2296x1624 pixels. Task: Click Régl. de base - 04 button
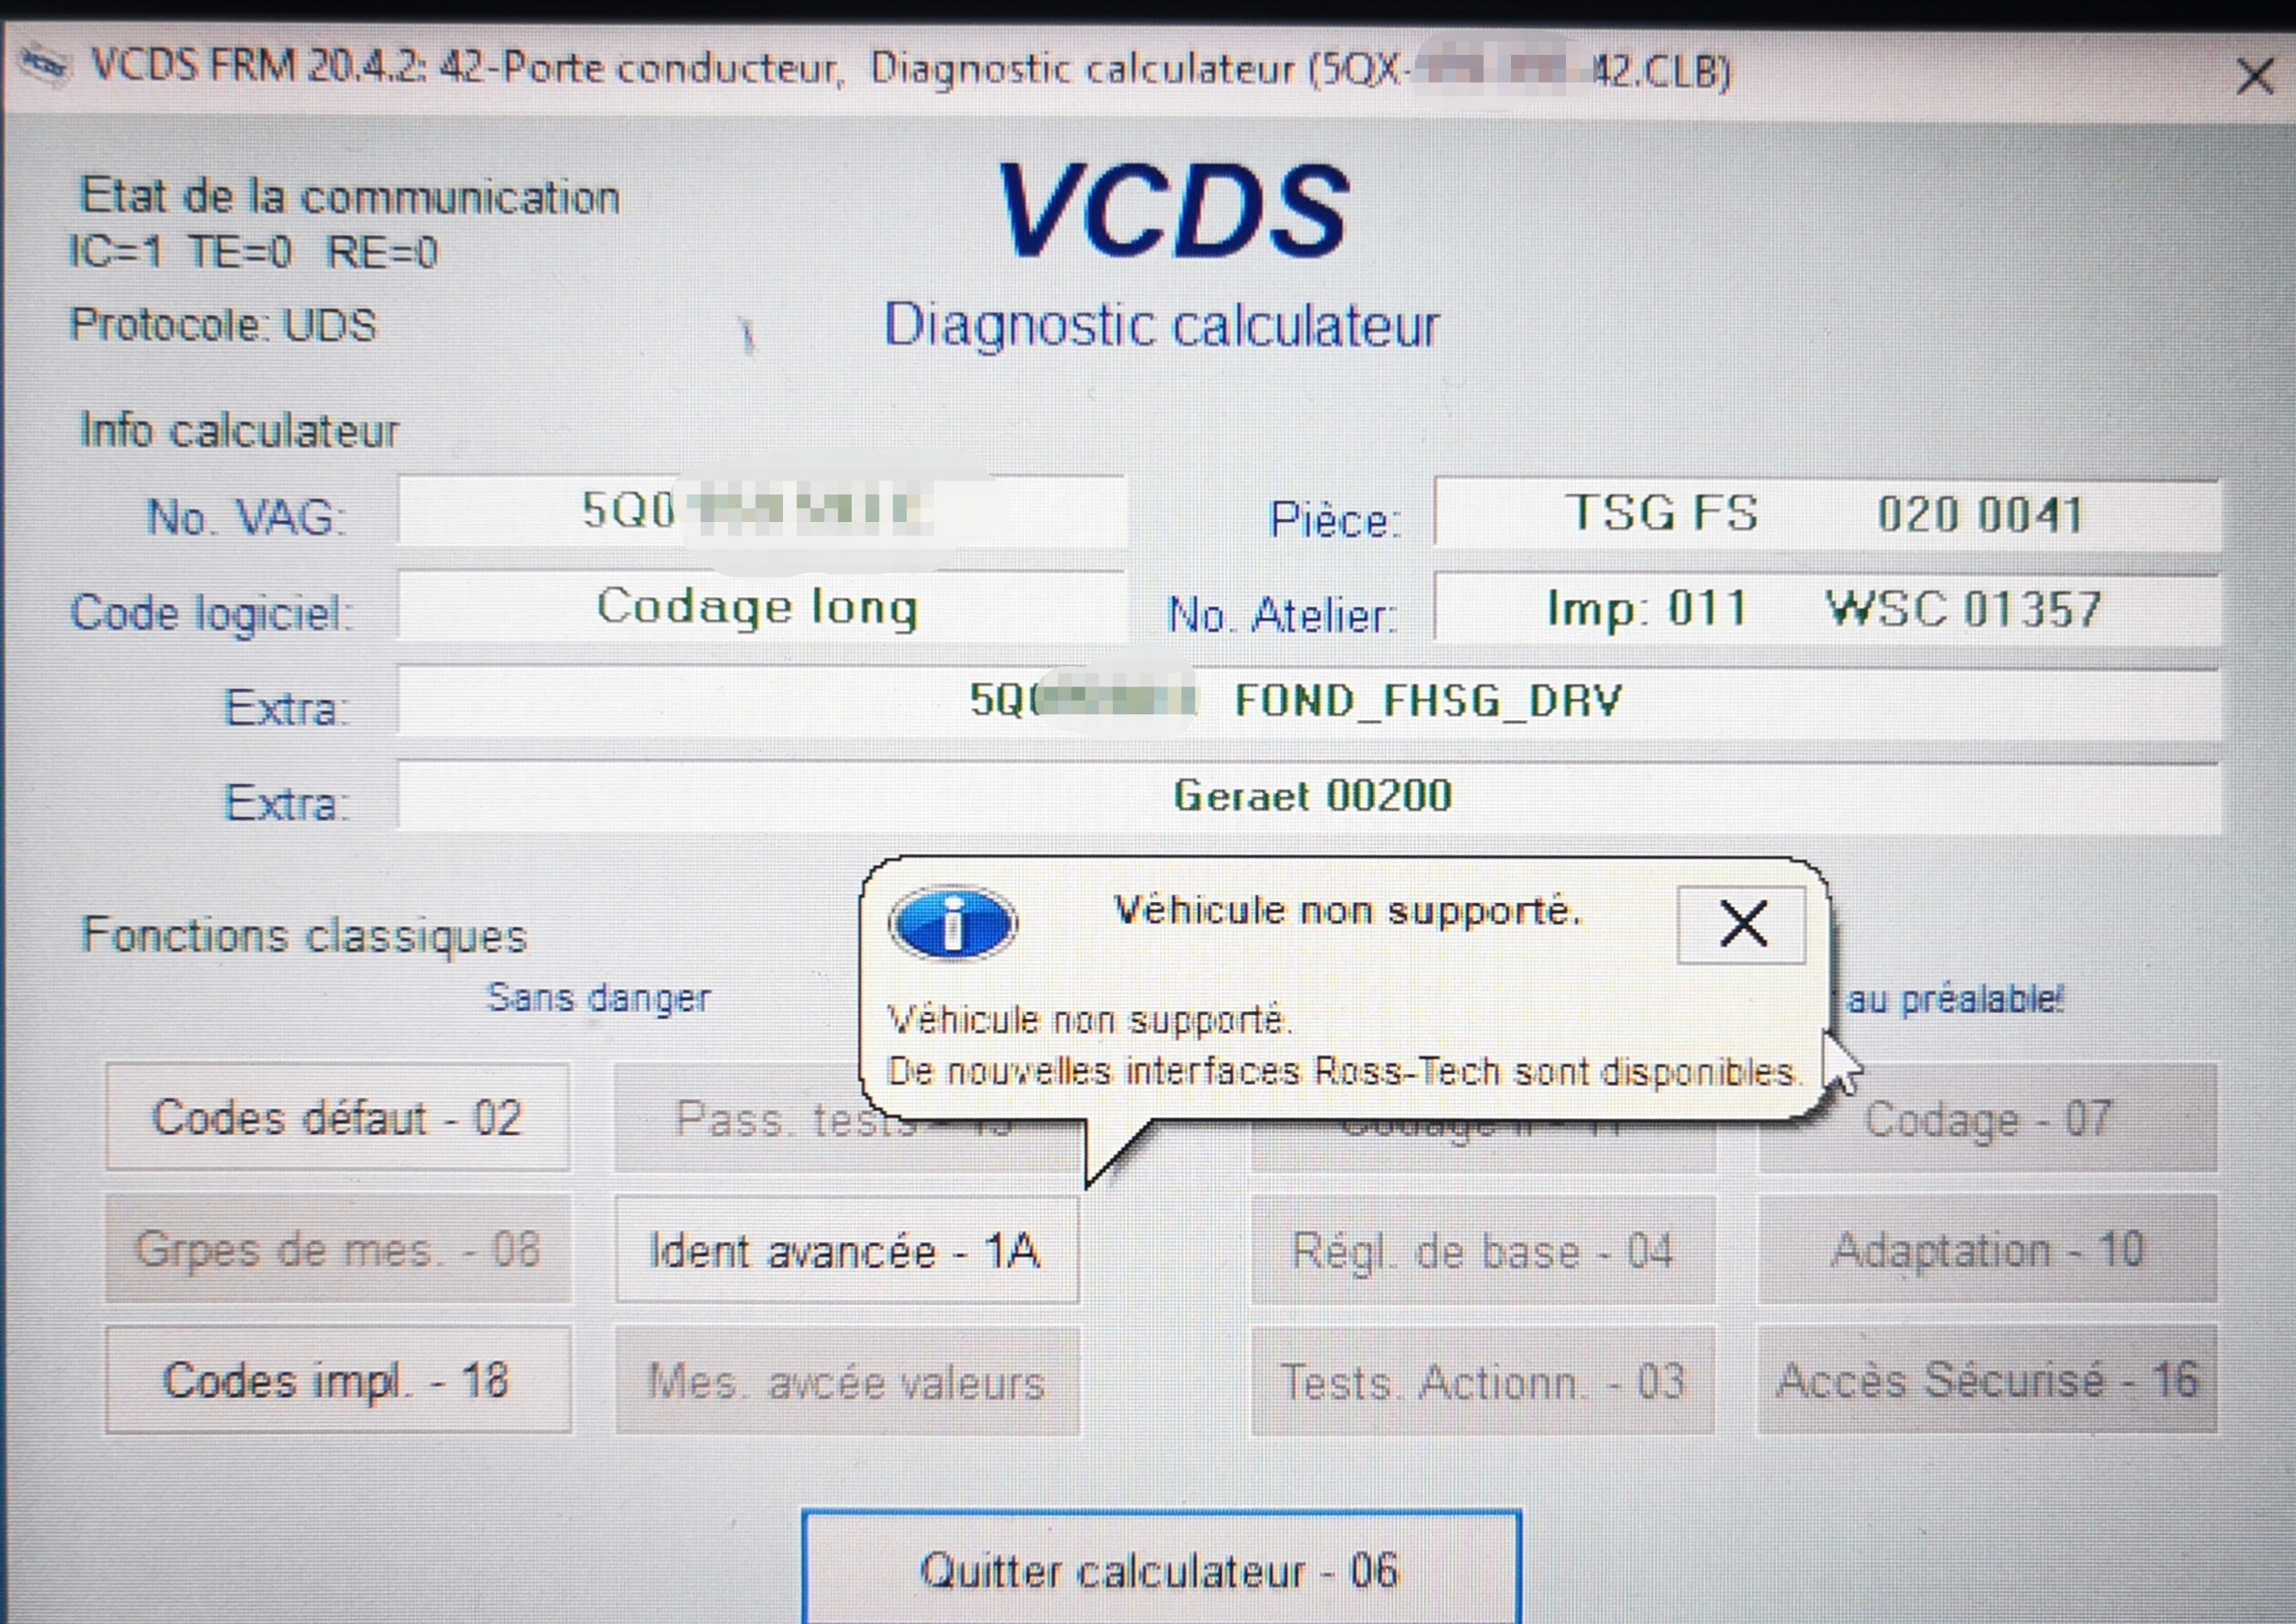pyautogui.click(x=1483, y=1250)
